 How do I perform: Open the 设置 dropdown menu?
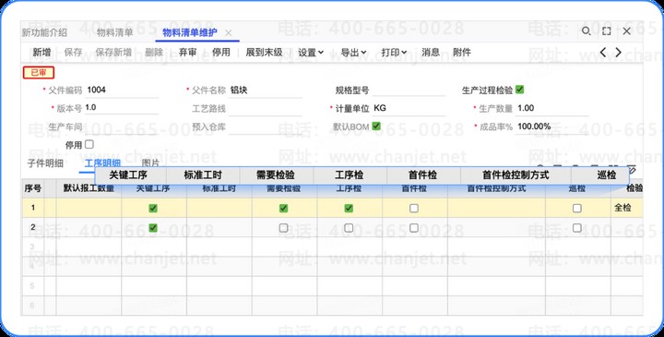[x=311, y=53]
